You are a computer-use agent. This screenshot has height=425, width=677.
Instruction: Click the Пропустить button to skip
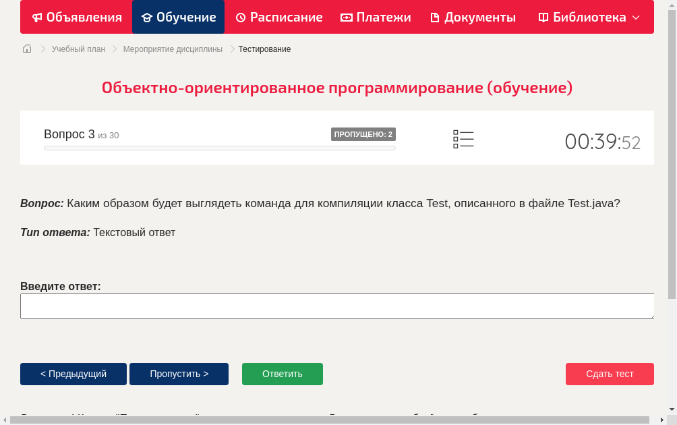(x=179, y=374)
